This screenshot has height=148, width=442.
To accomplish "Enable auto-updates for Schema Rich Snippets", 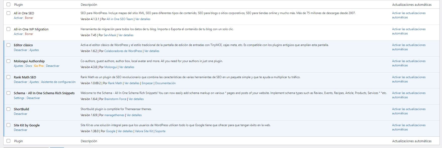I will [409, 95].
